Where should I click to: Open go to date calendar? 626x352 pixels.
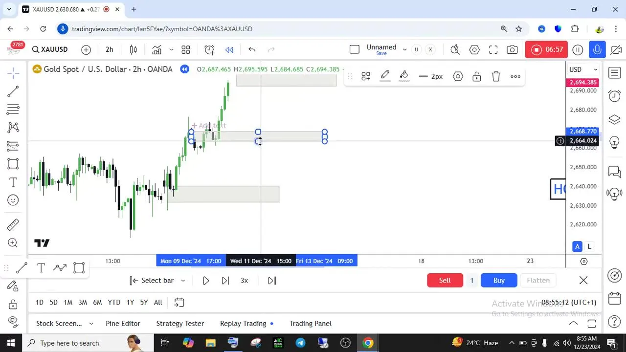(x=179, y=303)
